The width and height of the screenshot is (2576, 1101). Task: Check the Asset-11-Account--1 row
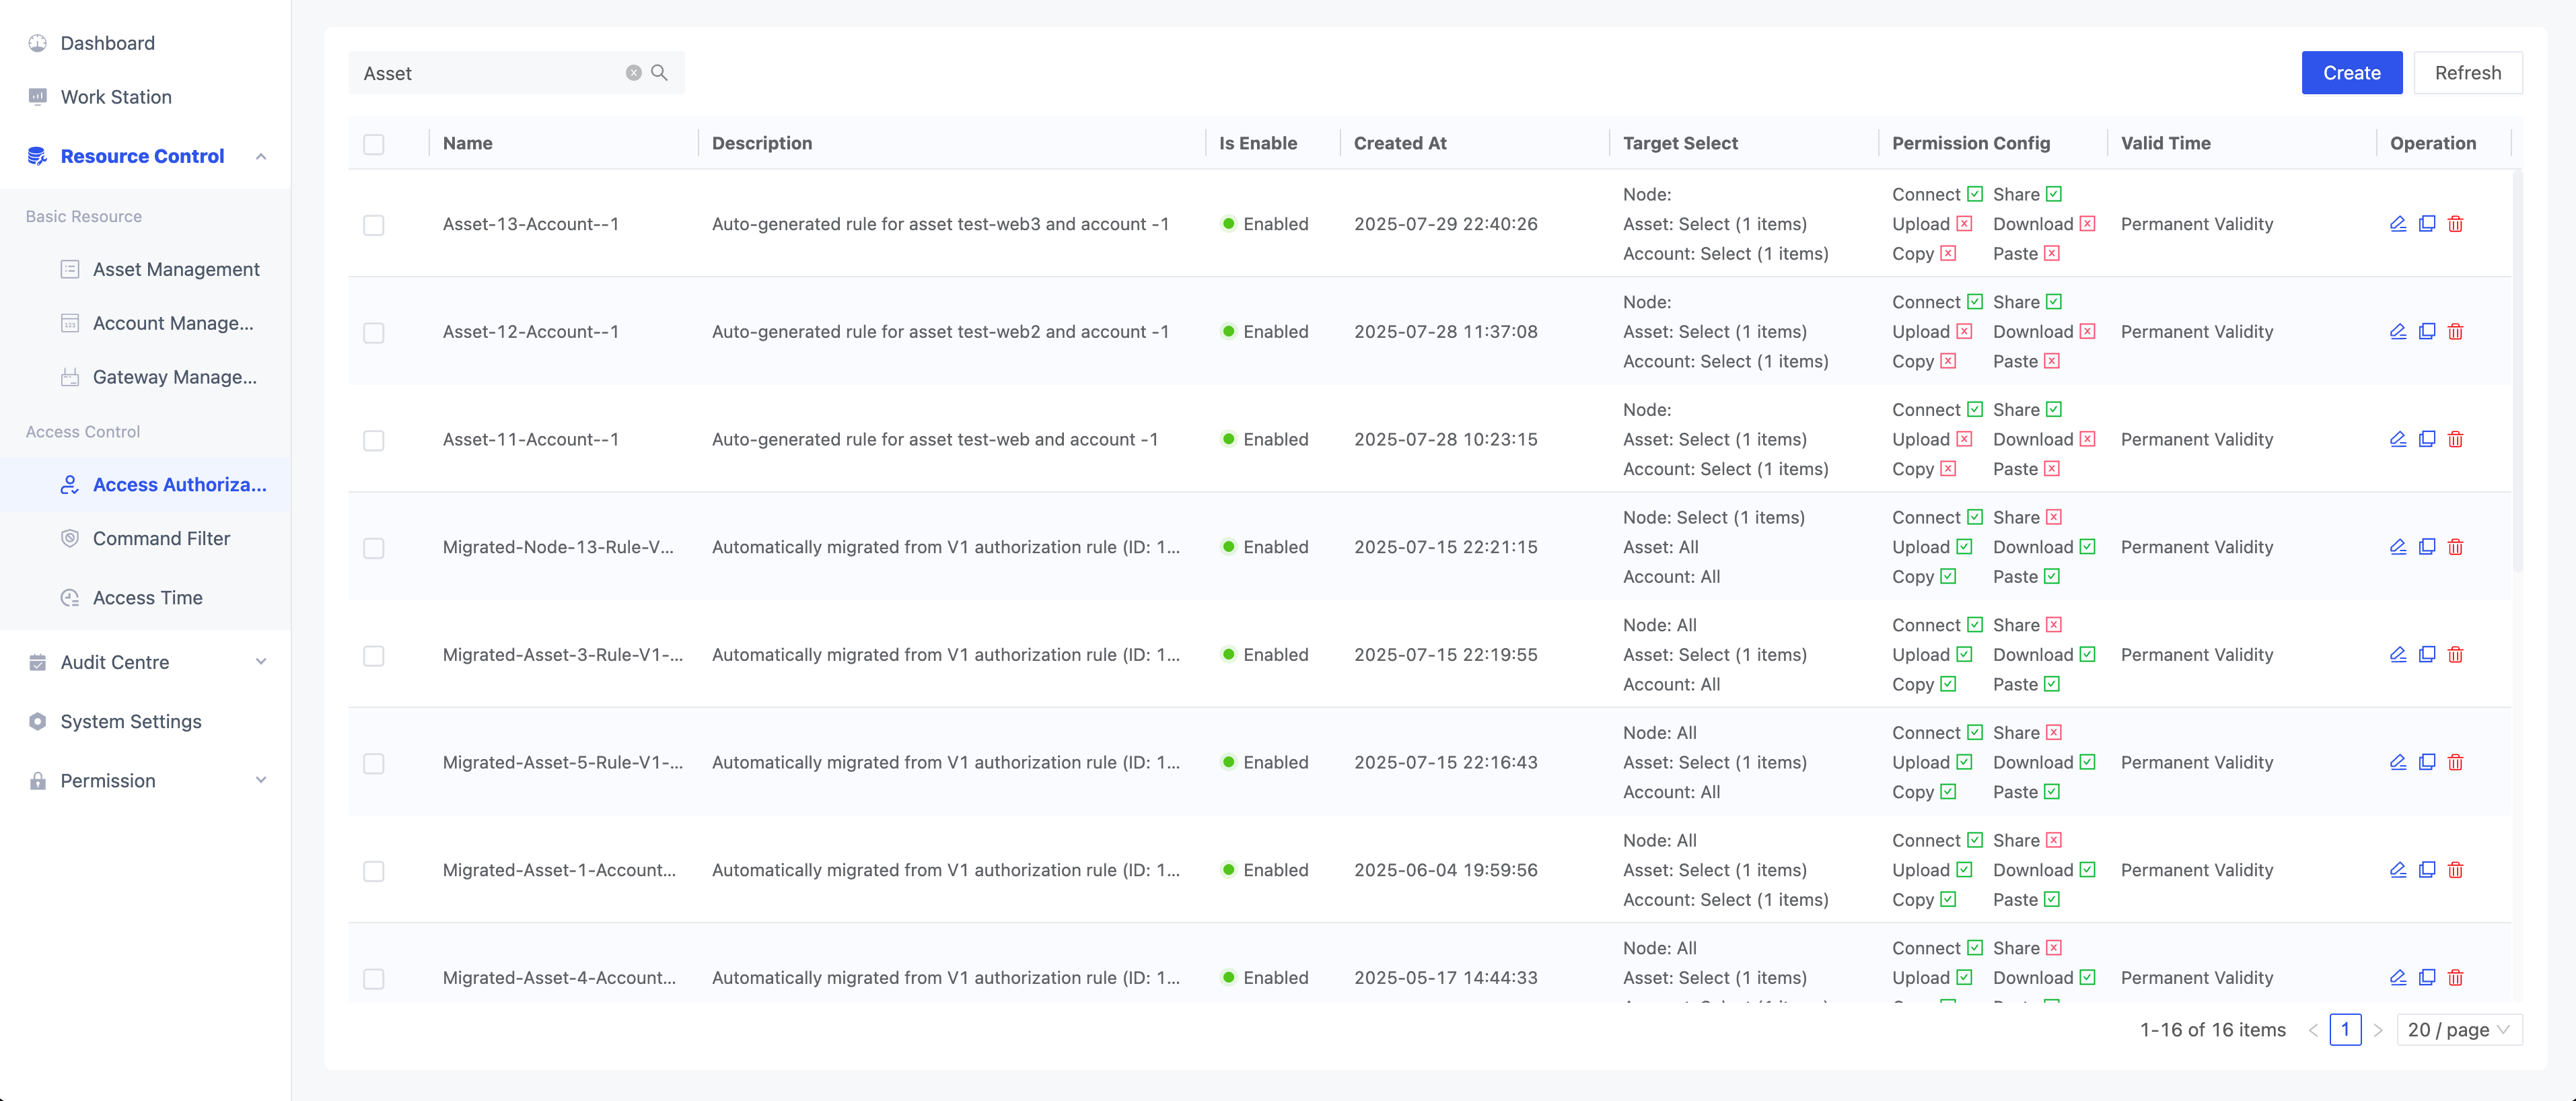(x=374, y=440)
